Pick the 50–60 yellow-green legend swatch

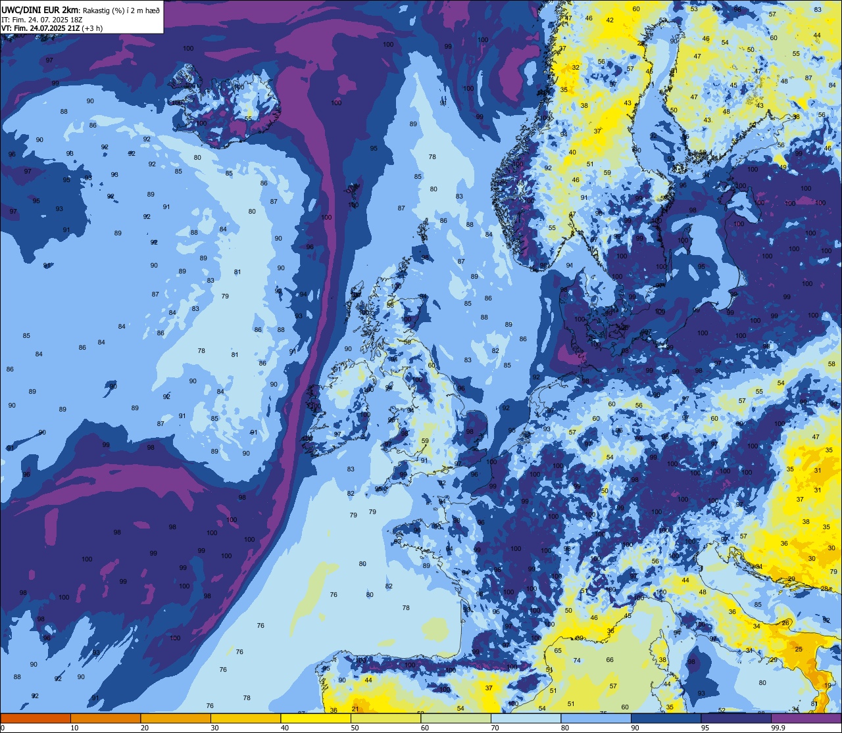[x=385, y=719]
